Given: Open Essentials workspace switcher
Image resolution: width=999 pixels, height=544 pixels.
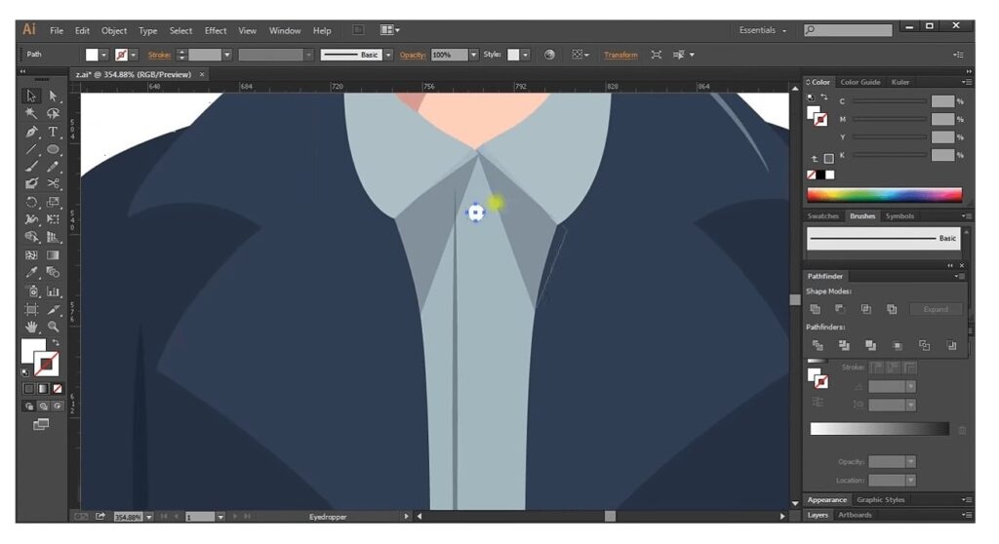Looking at the screenshot, I should (763, 30).
